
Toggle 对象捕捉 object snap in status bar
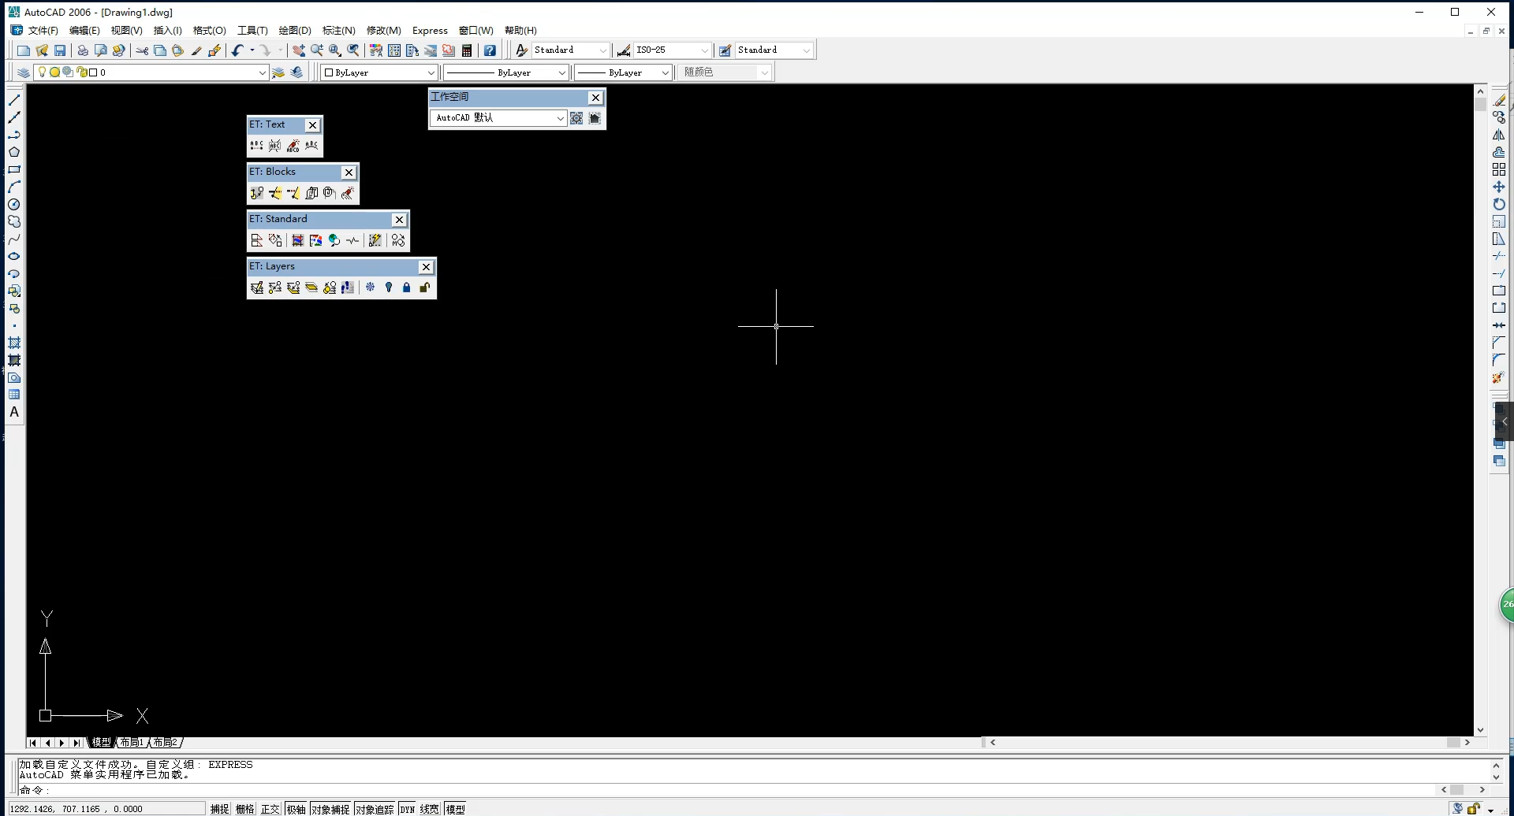pos(330,809)
